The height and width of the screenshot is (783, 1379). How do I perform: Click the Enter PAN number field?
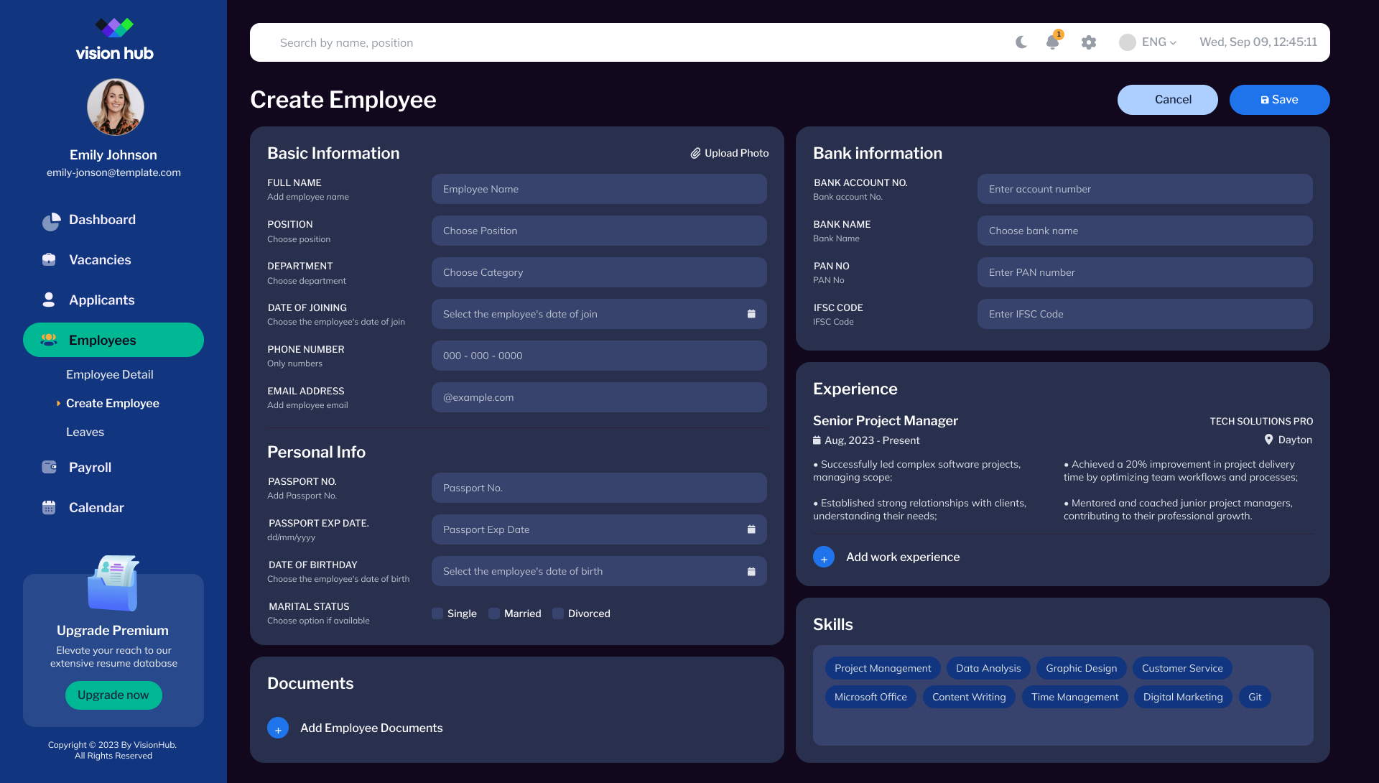[x=1145, y=272]
